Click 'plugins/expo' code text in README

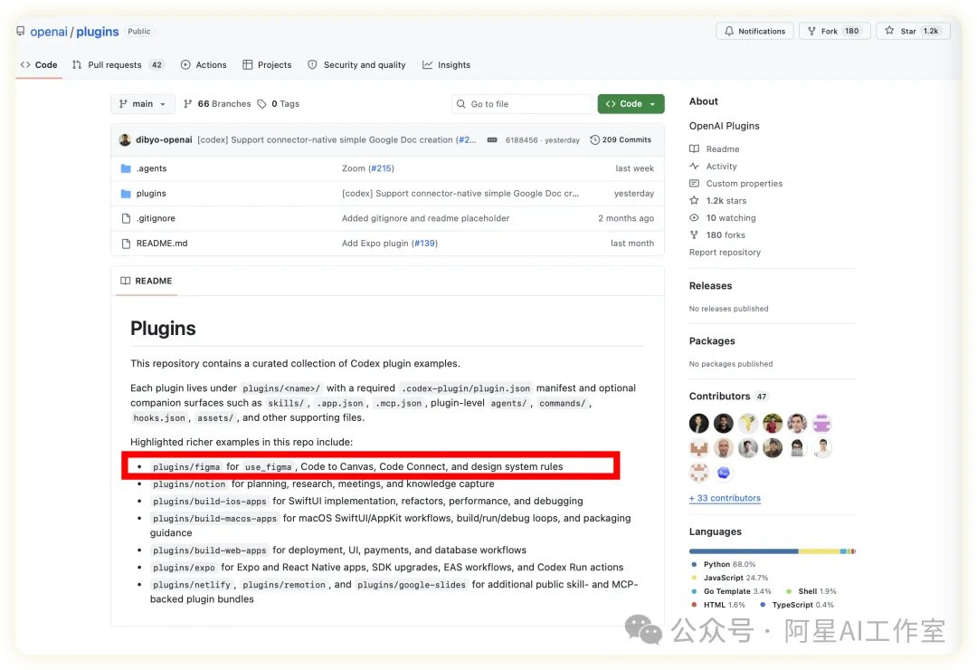click(184, 568)
